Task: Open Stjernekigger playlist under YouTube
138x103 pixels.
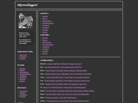Action: pyautogui.click(x=47, y=42)
